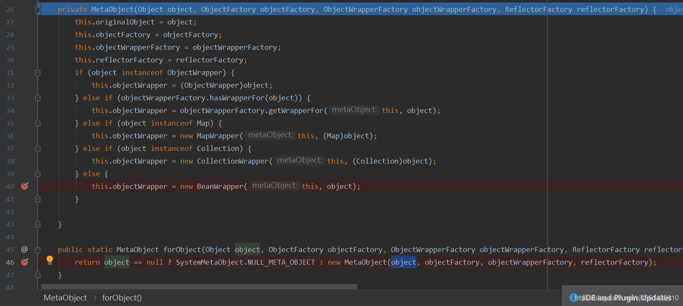Screen dimensions: 683x306
Task: Click 'this.originalObject' on line 27
Action: (115, 22)
